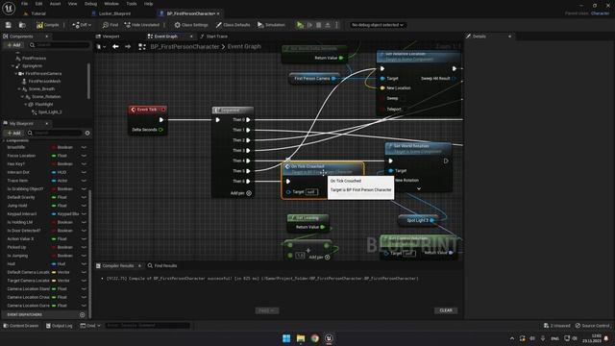The height and width of the screenshot is (346, 615).
Task: Open Chrome from the taskbar
Action: [x=315, y=338]
